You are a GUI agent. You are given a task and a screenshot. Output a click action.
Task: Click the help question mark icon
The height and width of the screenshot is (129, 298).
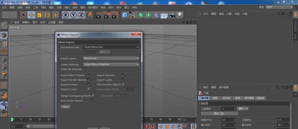coord(153,126)
